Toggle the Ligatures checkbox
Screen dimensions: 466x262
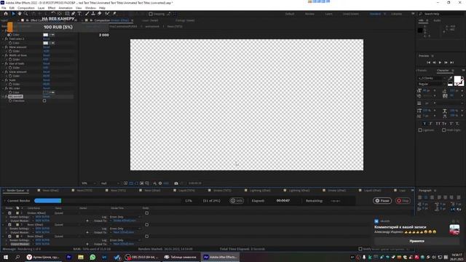pos(420,130)
